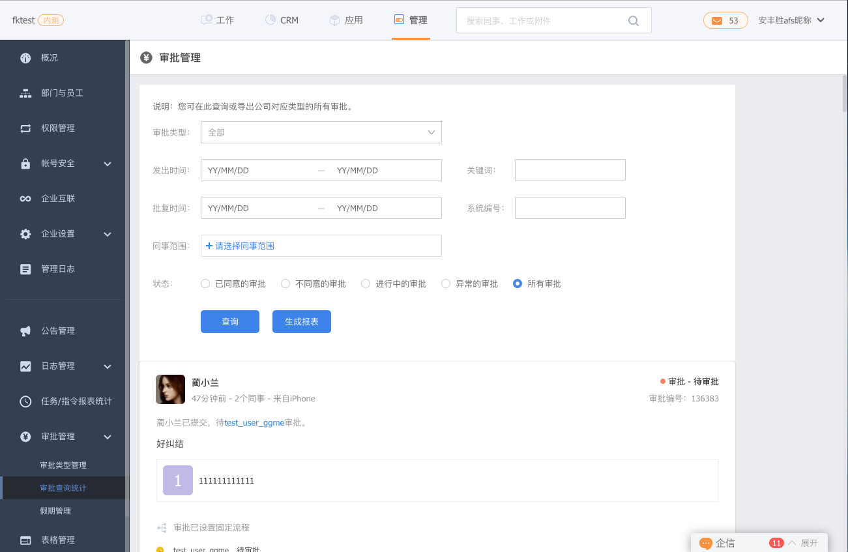This screenshot has height=552, width=848.
Task: Click the 企信 chat bubble icon
Action: click(x=705, y=543)
